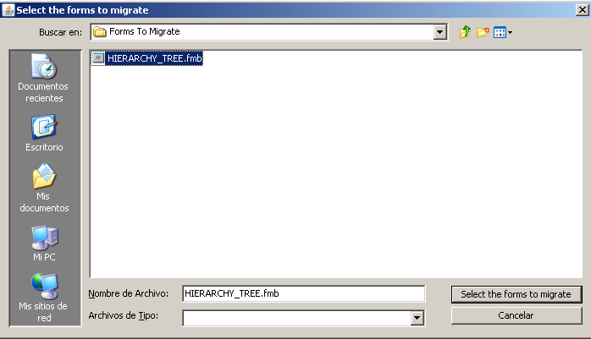The height and width of the screenshot is (339, 591).
Task: Click the Java icon in title bar
Action: tap(8, 9)
